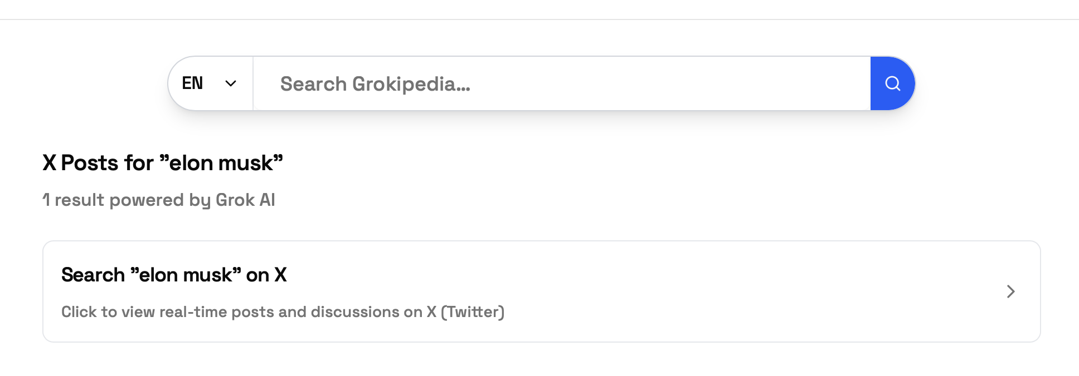This screenshot has width=1079, height=376.
Task: Select the EN language code label
Action: (192, 83)
